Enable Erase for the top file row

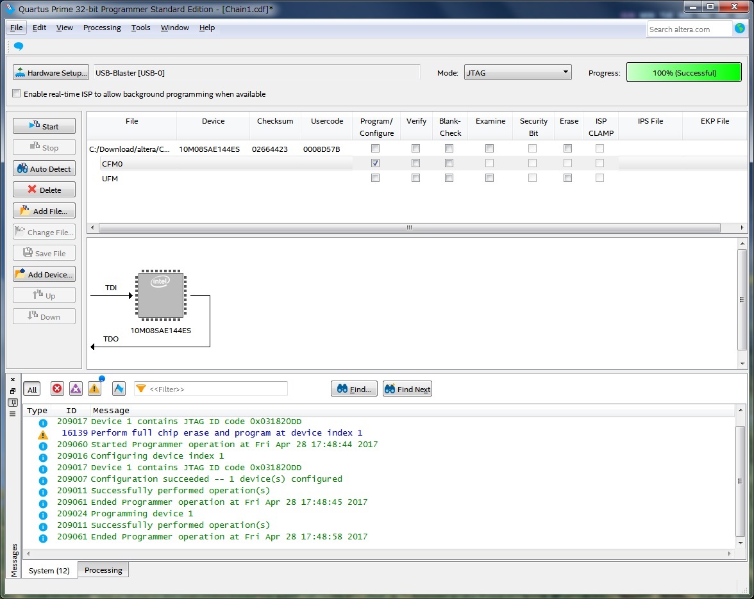click(x=568, y=149)
